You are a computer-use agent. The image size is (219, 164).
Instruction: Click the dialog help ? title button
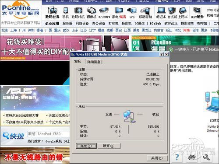[162, 54]
